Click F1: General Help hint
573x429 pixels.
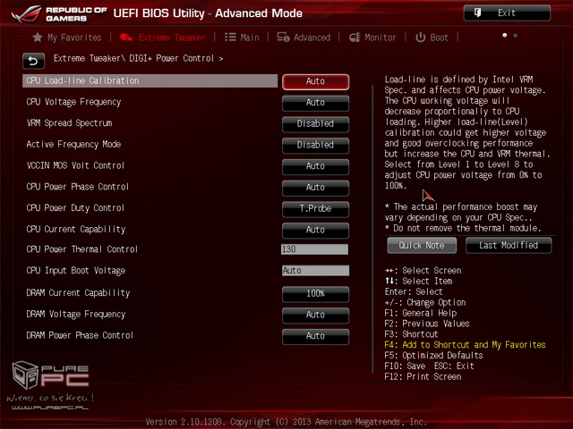420,313
